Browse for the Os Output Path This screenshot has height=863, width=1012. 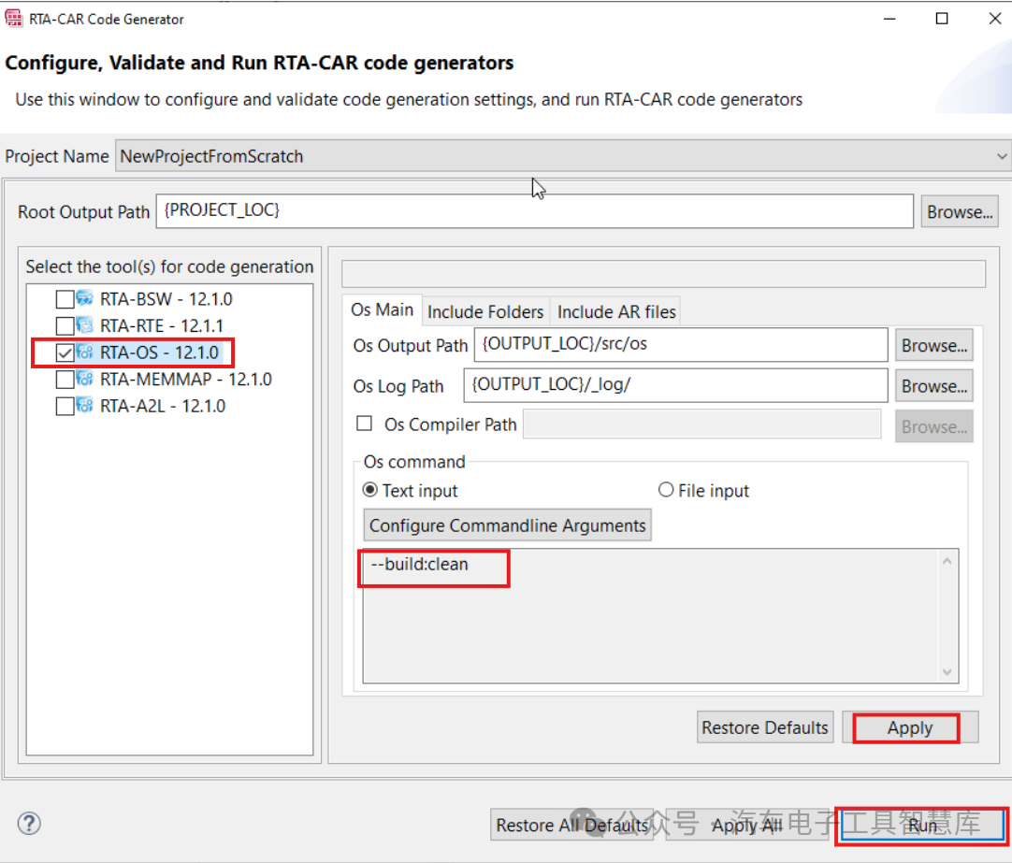[x=934, y=346]
